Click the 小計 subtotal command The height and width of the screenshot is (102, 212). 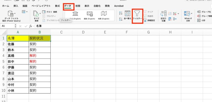point(201,20)
